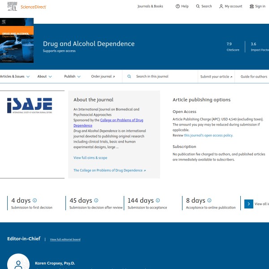Click info icon beside 8 days
The width and height of the screenshot is (269, 269).
point(209,200)
